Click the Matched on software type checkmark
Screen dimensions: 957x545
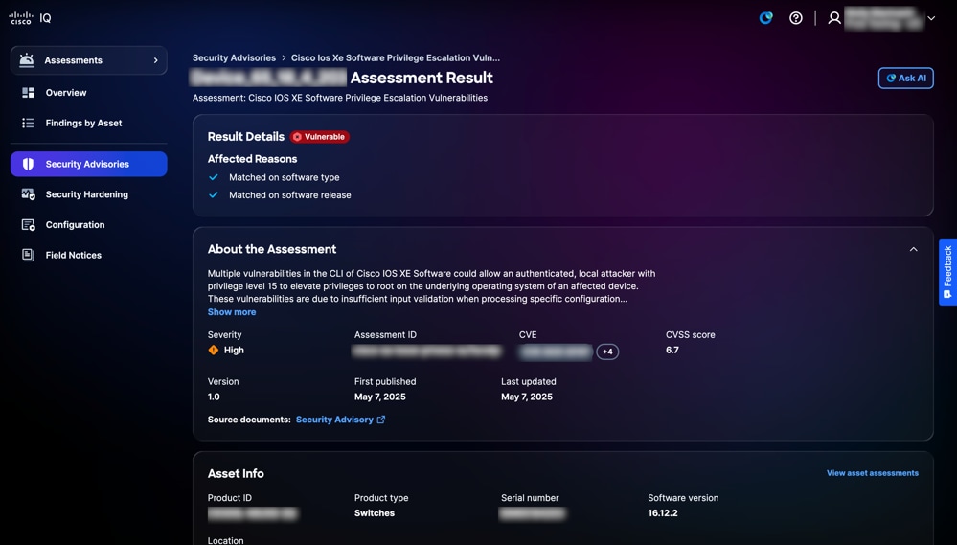click(213, 177)
